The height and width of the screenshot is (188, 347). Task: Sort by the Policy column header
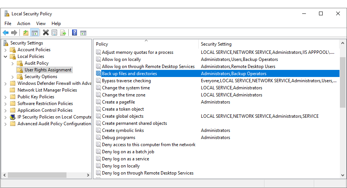(x=146, y=44)
